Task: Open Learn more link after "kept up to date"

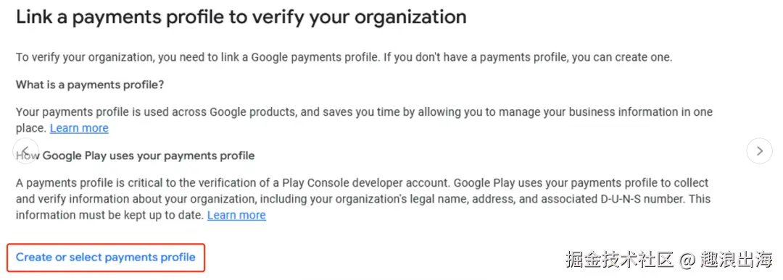Action: (x=236, y=215)
